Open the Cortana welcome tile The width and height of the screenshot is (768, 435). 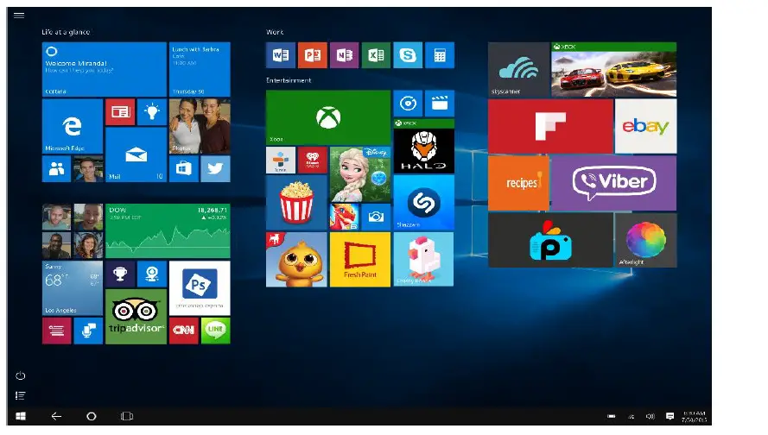[x=105, y=69]
